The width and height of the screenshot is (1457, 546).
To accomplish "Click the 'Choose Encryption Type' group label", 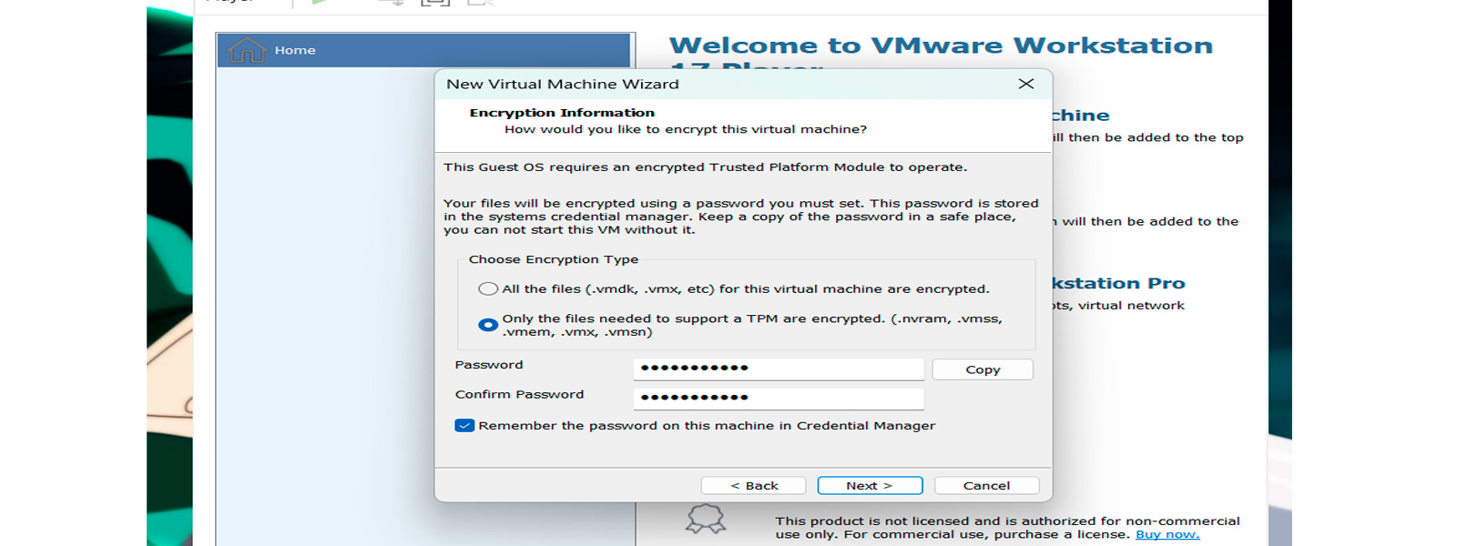I will (x=554, y=259).
